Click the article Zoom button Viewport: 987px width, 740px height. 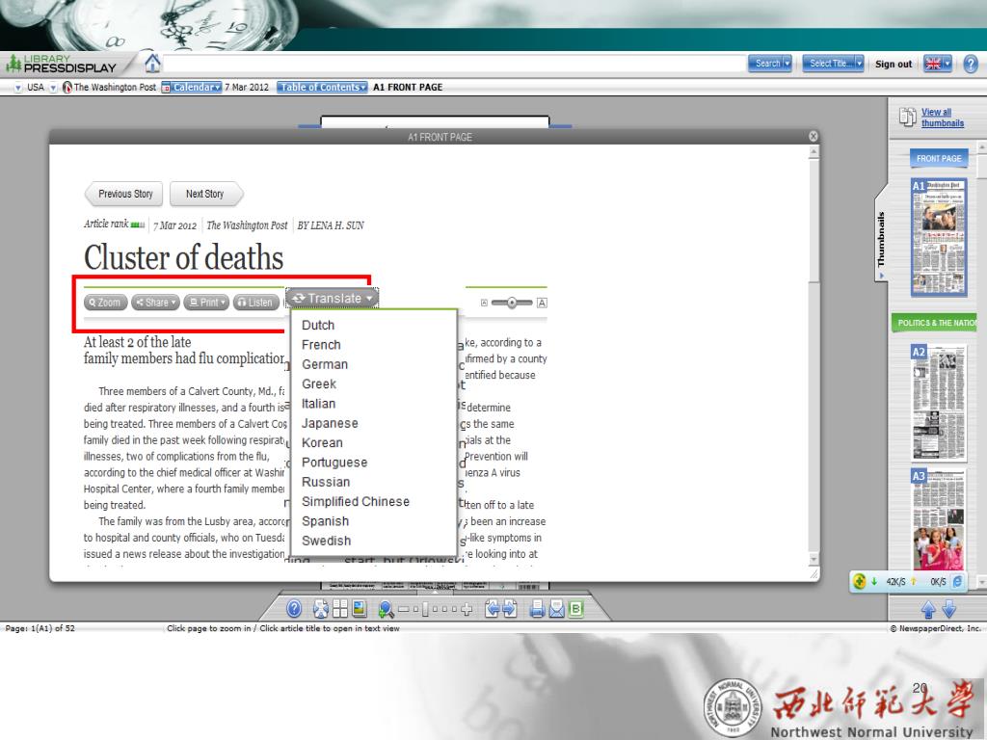coord(105,303)
